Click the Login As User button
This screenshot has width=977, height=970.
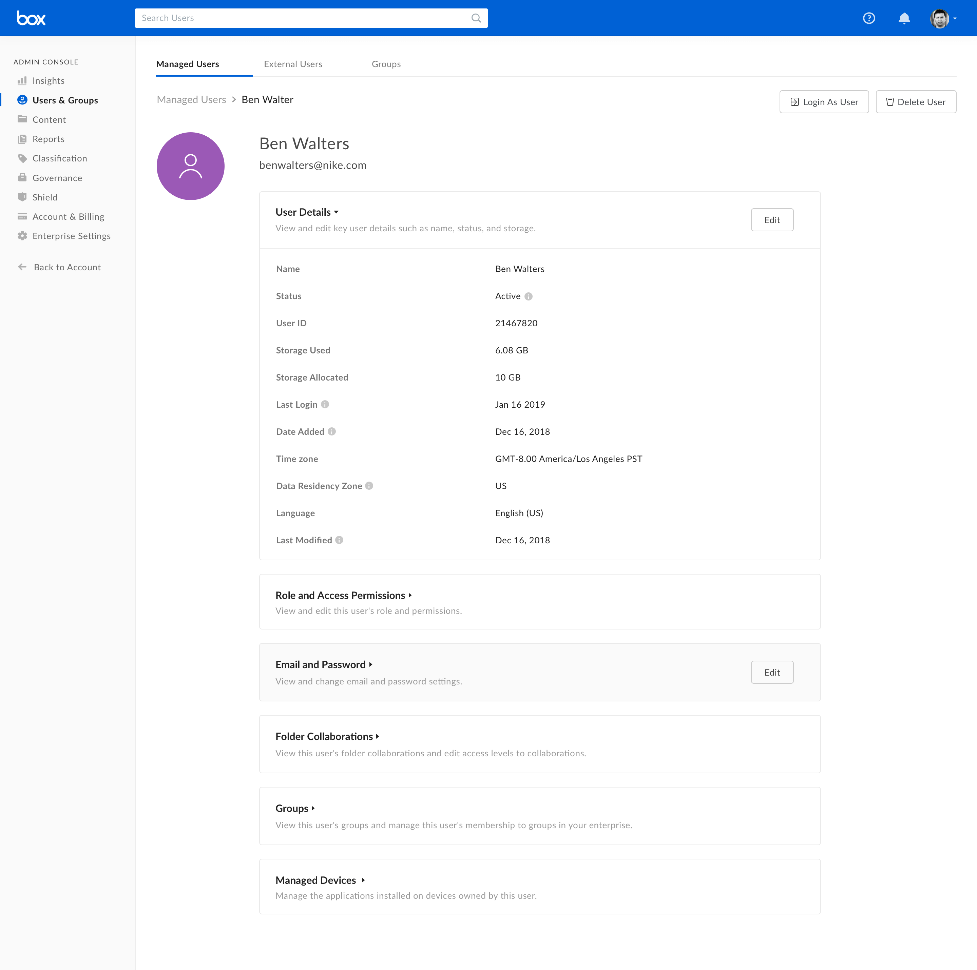pyautogui.click(x=824, y=102)
